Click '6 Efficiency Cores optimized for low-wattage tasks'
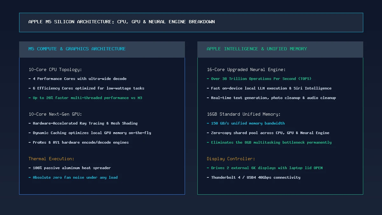This screenshot has width=382, height=215. click(86, 88)
